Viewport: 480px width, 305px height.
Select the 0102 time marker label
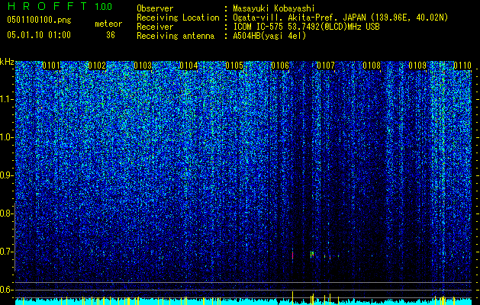[97, 66]
